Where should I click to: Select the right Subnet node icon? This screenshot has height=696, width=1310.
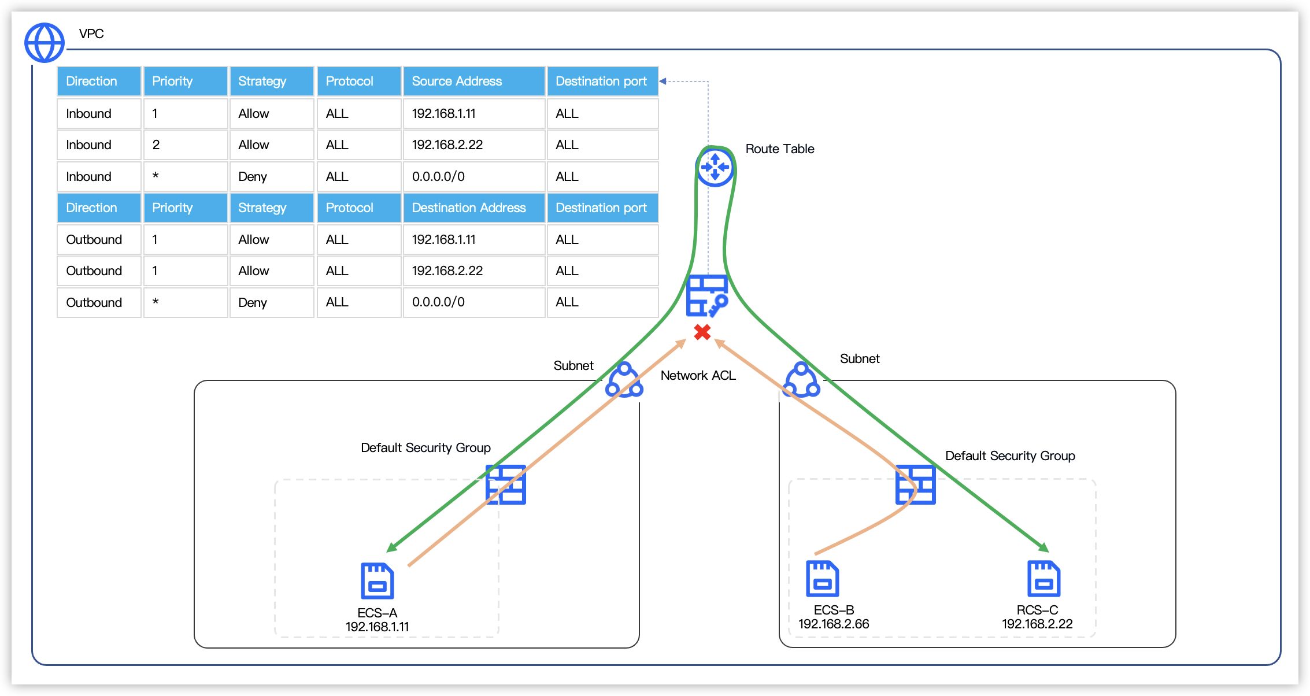click(801, 380)
